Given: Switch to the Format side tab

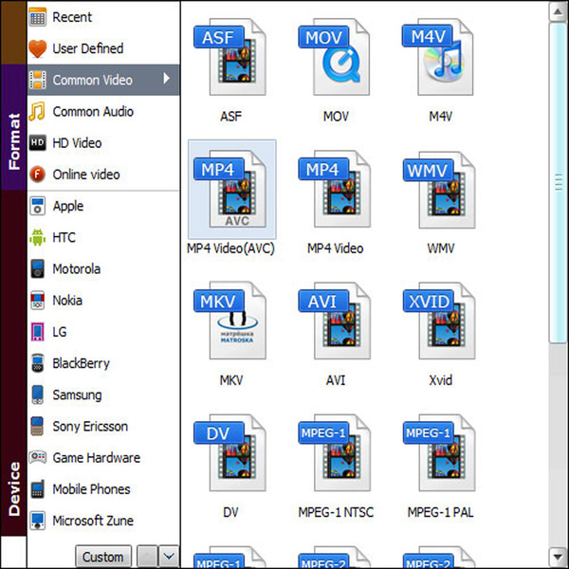Looking at the screenshot, I should click(x=13, y=127).
